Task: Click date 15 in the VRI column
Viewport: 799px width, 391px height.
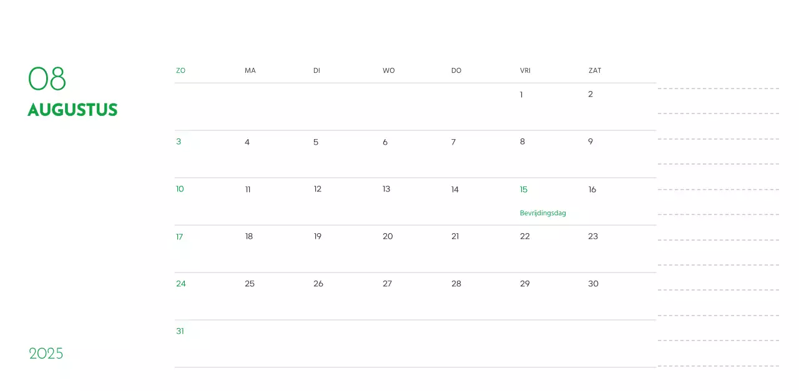Action: point(524,190)
